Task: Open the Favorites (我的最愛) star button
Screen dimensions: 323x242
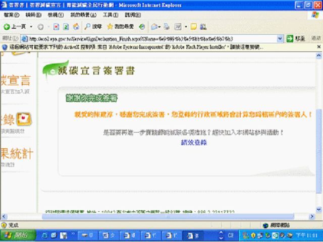Action: [x=120, y=26]
